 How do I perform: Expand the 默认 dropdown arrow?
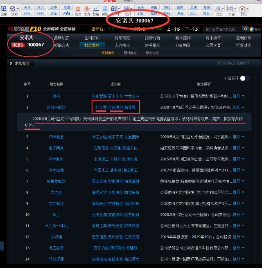click(x=247, y=8)
